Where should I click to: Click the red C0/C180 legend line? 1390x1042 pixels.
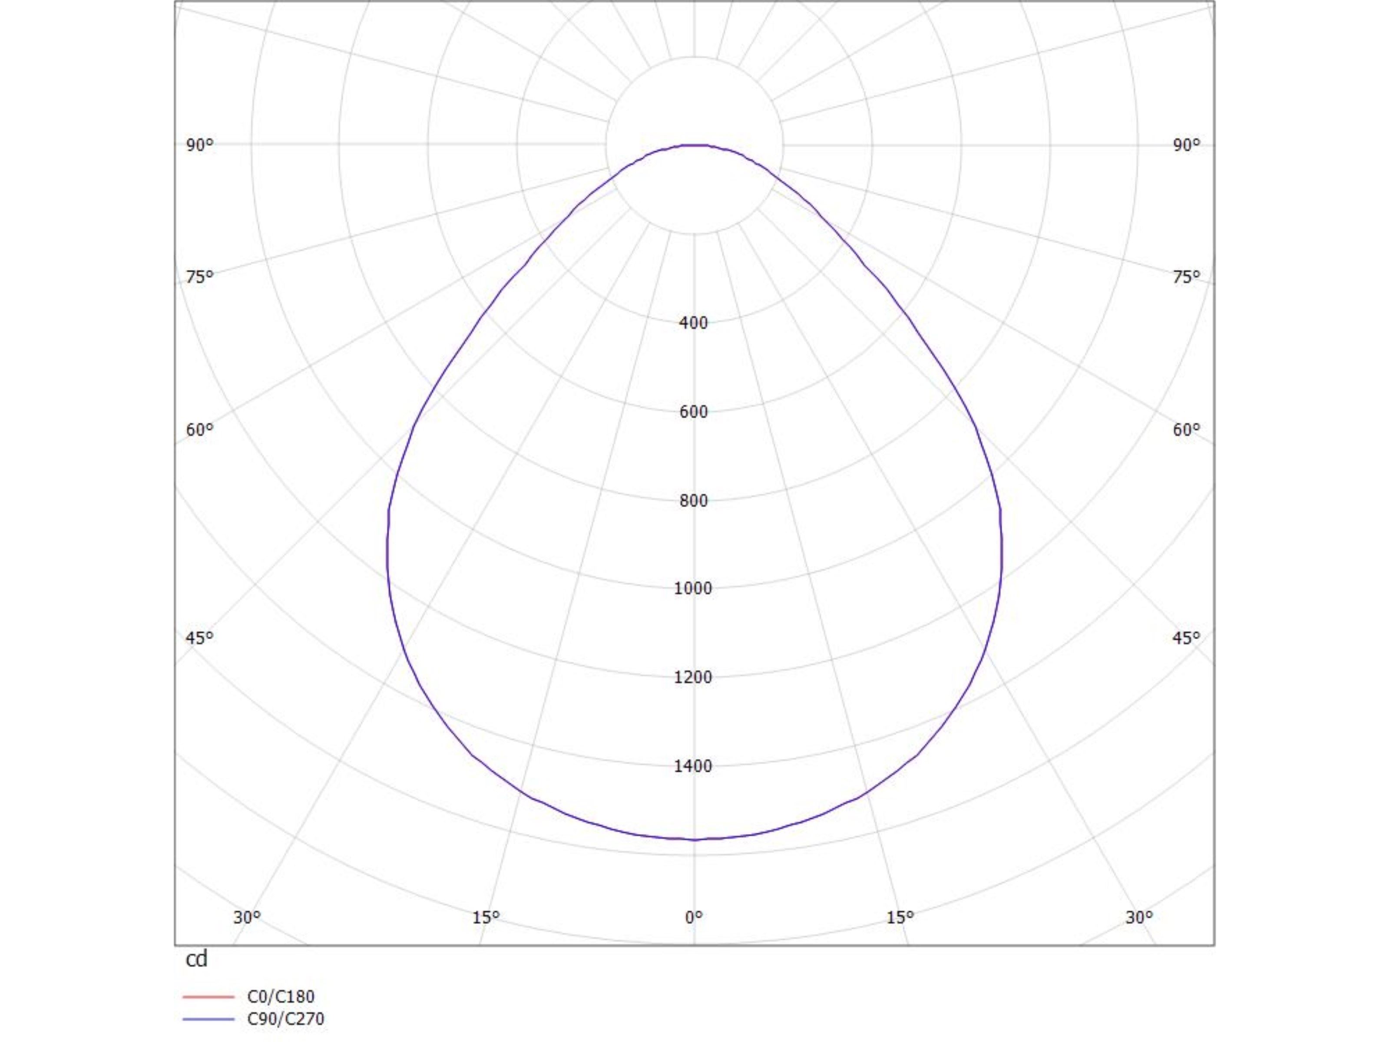coord(208,997)
